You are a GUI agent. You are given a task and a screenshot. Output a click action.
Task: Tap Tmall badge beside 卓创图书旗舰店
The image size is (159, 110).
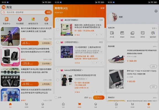tap(62, 20)
